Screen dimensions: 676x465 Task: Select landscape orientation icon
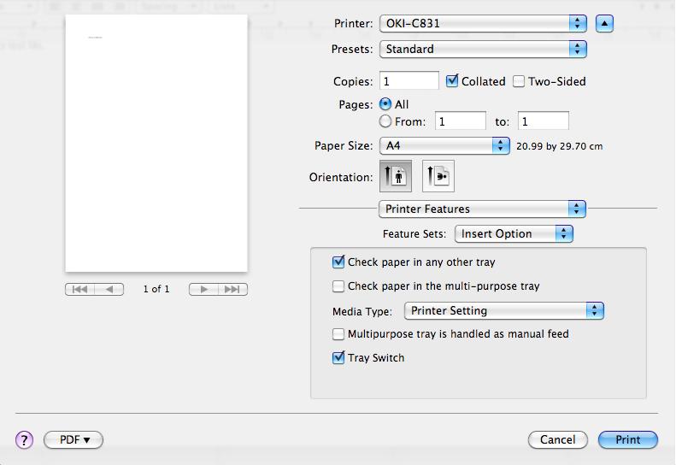coord(438,176)
